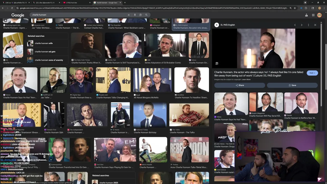
Task: Go back using browser back arrow
Action: click(x=3, y=8)
